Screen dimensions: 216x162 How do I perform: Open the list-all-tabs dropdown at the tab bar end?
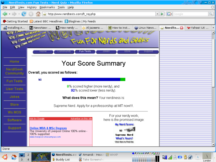pos(213,28)
